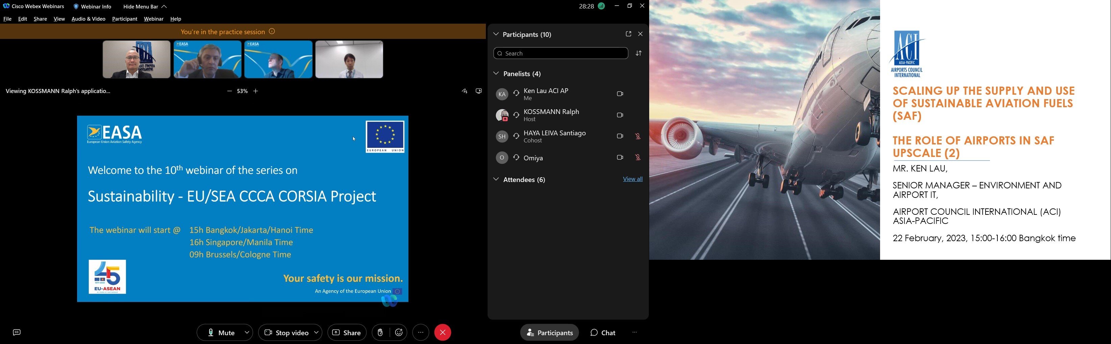Image resolution: width=1111 pixels, height=344 pixels.
Task: Stop video camera
Action: [286, 332]
